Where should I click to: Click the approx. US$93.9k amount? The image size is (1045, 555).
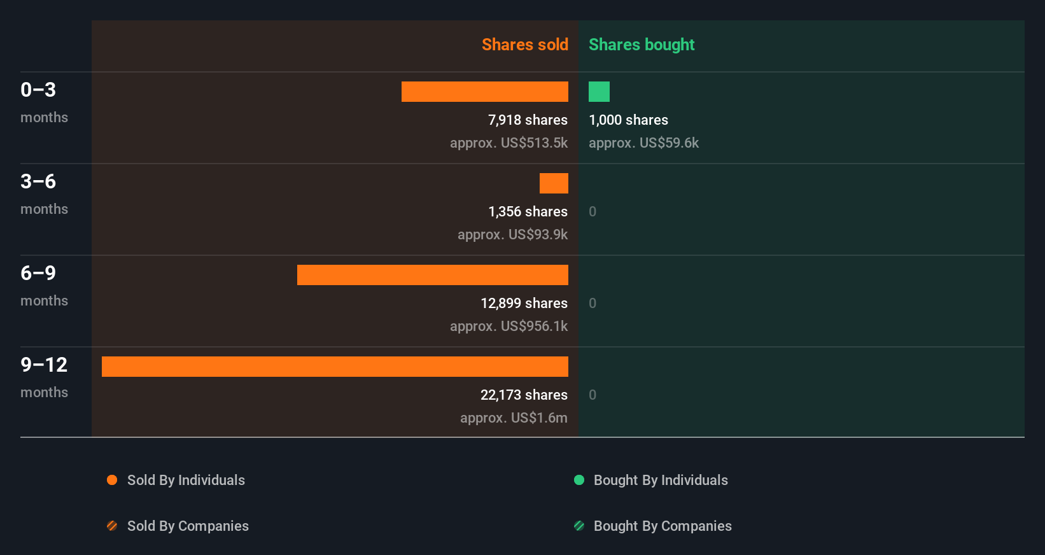click(512, 234)
